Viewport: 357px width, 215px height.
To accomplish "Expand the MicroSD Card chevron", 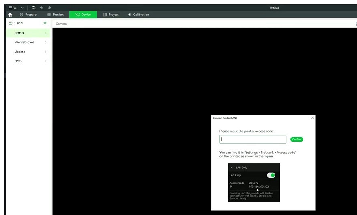I will point(46,42).
